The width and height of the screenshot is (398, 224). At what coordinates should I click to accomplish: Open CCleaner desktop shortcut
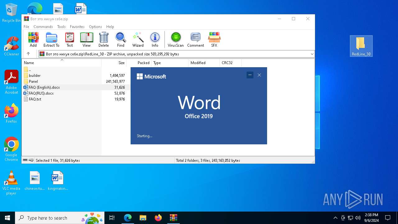click(x=12, y=46)
